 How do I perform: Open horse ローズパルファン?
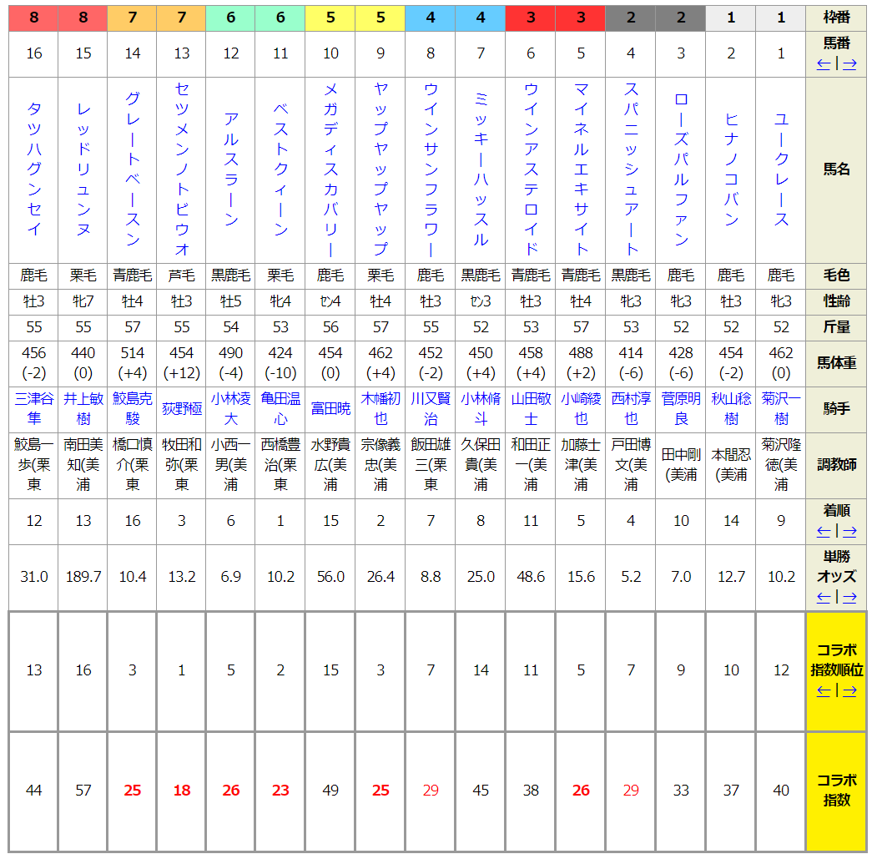pos(681,169)
